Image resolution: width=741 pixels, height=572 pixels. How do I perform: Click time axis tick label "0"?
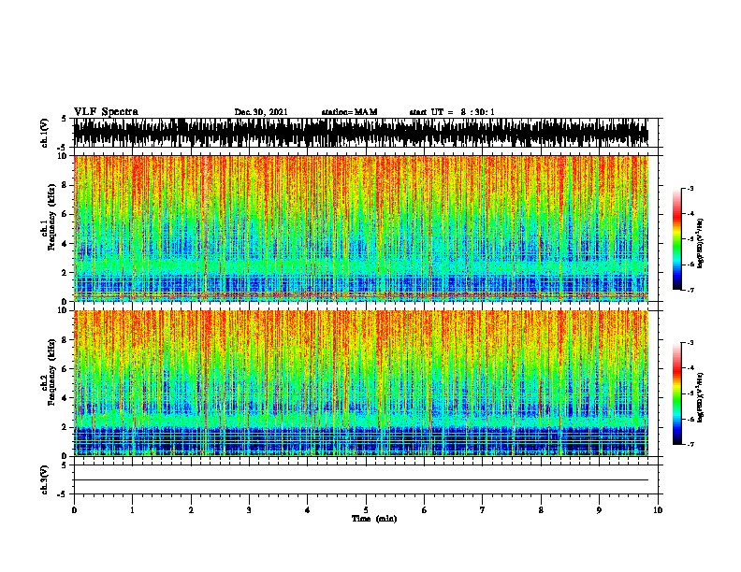74,510
